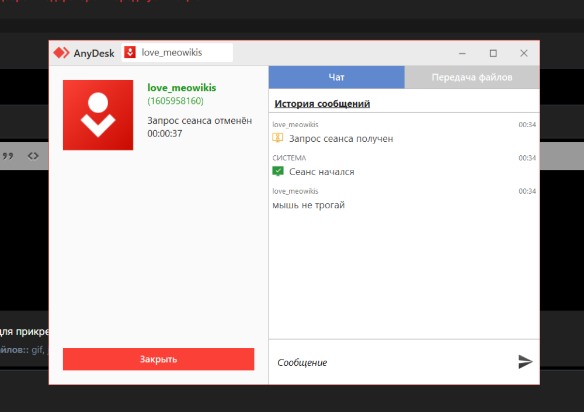
Task: Switch to the Чат tab
Action: click(x=336, y=77)
